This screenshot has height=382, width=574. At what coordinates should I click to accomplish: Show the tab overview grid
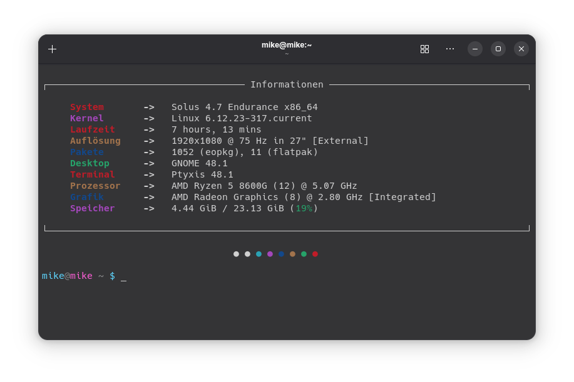click(424, 49)
